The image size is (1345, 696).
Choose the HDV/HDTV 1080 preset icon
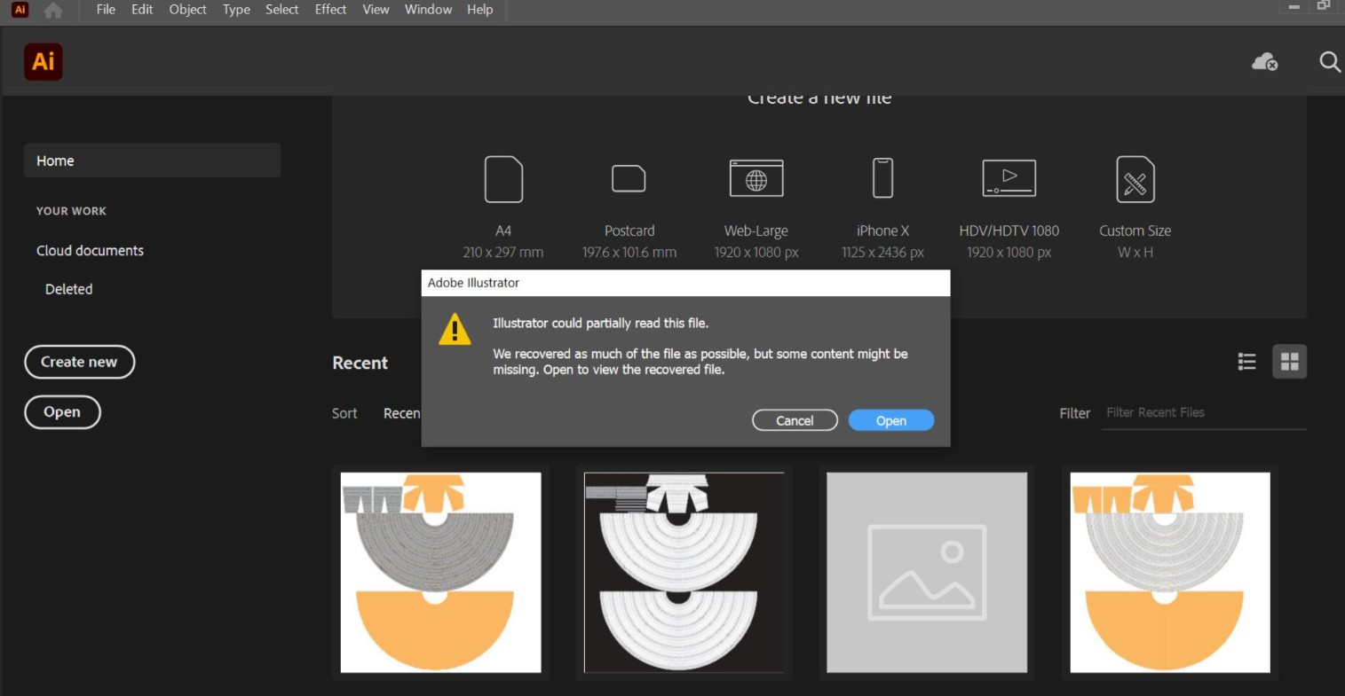1009,179
